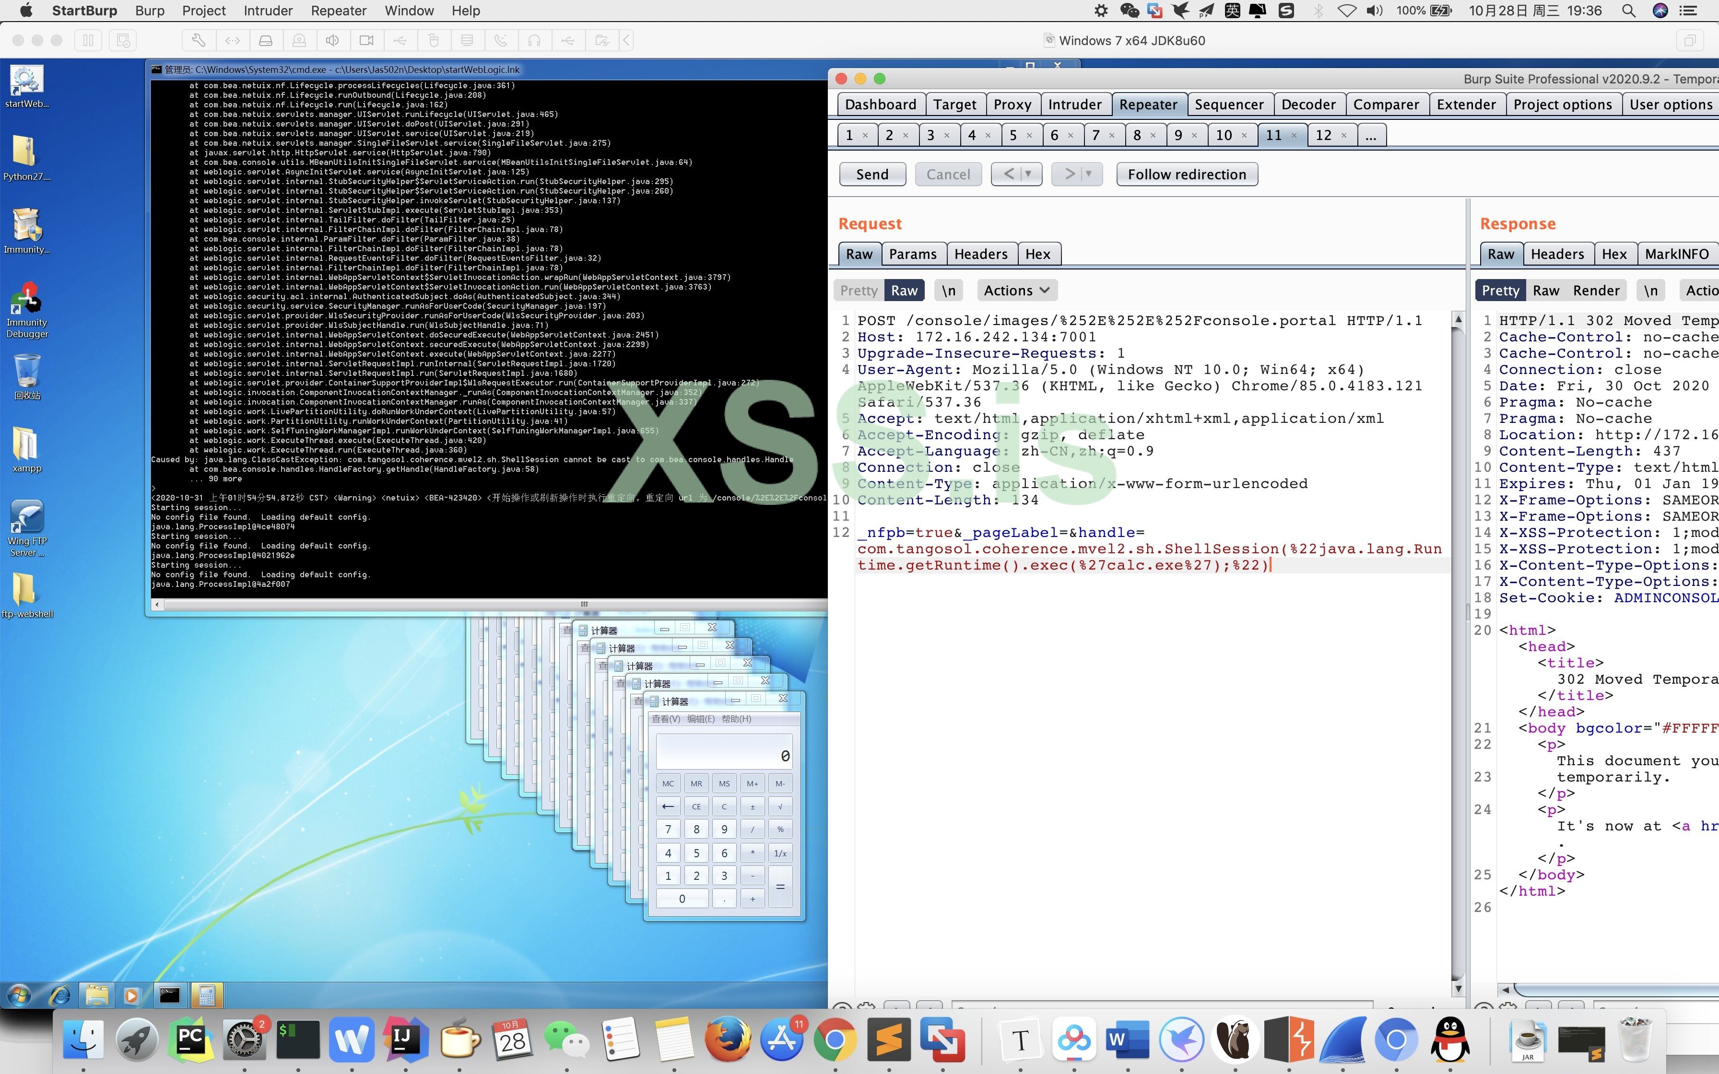Screen dimensions: 1719x1074
Task: Launch Firefox from the Dock
Action: click(x=728, y=1040)
